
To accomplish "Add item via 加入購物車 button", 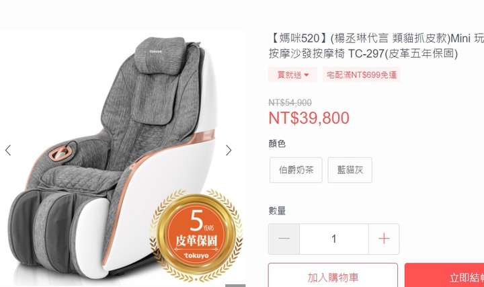I will coord(333,276).
